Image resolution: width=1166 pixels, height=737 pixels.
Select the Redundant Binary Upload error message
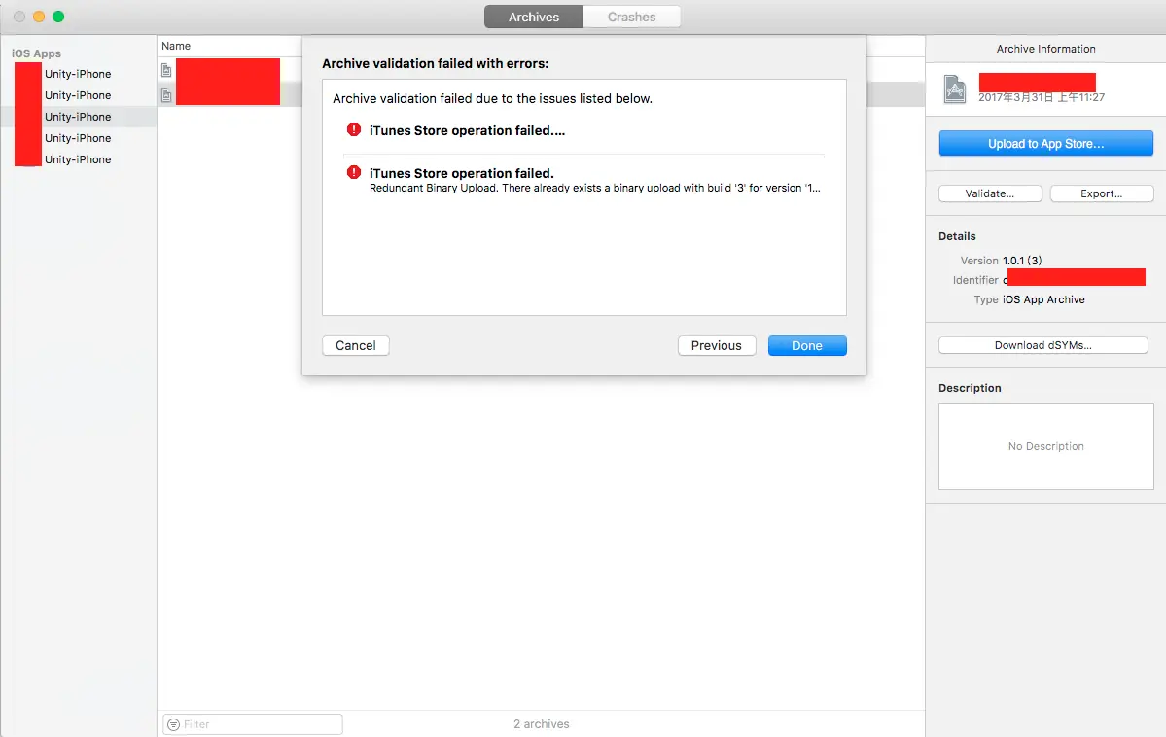595,189
